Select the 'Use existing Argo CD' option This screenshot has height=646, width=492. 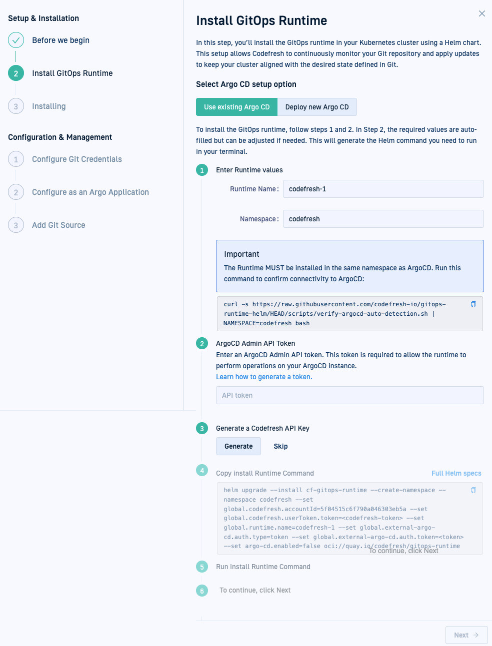(x=236, y=107)
